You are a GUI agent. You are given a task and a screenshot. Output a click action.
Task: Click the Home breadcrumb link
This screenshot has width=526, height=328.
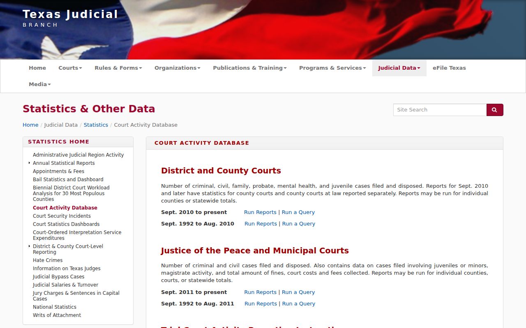(30, 125)
